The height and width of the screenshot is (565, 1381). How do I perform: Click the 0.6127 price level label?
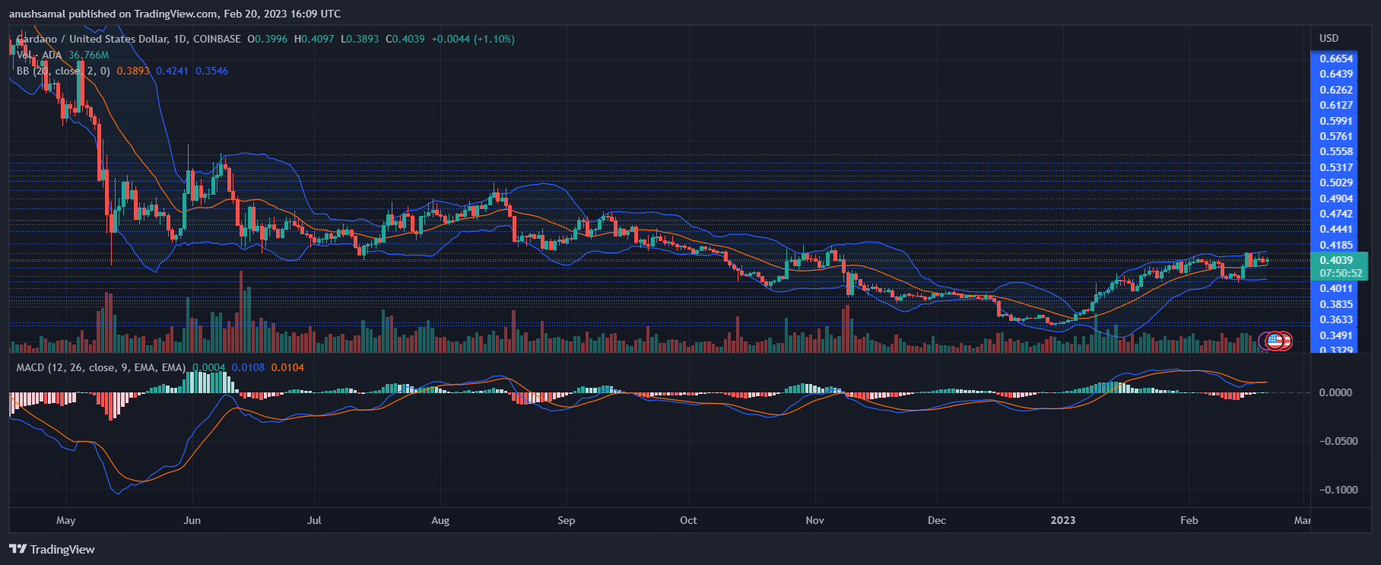point(1336,105)
